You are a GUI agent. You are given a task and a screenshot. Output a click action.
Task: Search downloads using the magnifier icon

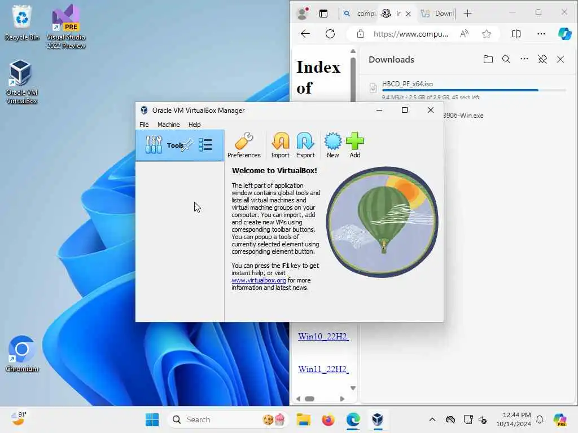point(506,59)
